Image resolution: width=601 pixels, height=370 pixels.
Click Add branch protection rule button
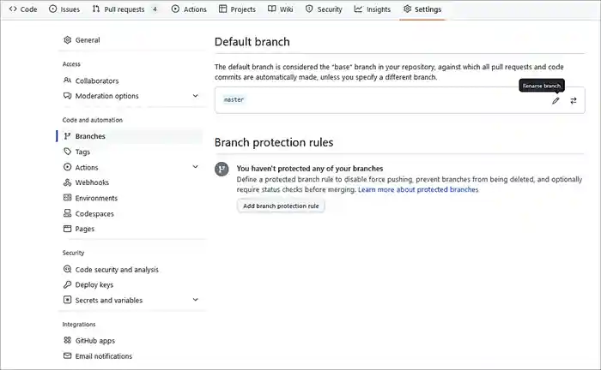(x=281, y=206)
